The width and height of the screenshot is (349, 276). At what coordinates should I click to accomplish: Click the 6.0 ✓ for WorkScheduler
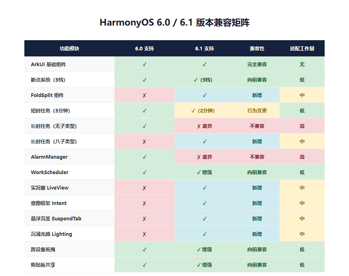point(144,172)
